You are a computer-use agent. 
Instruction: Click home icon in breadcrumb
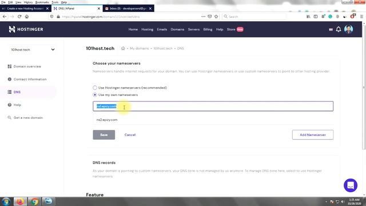123,48
